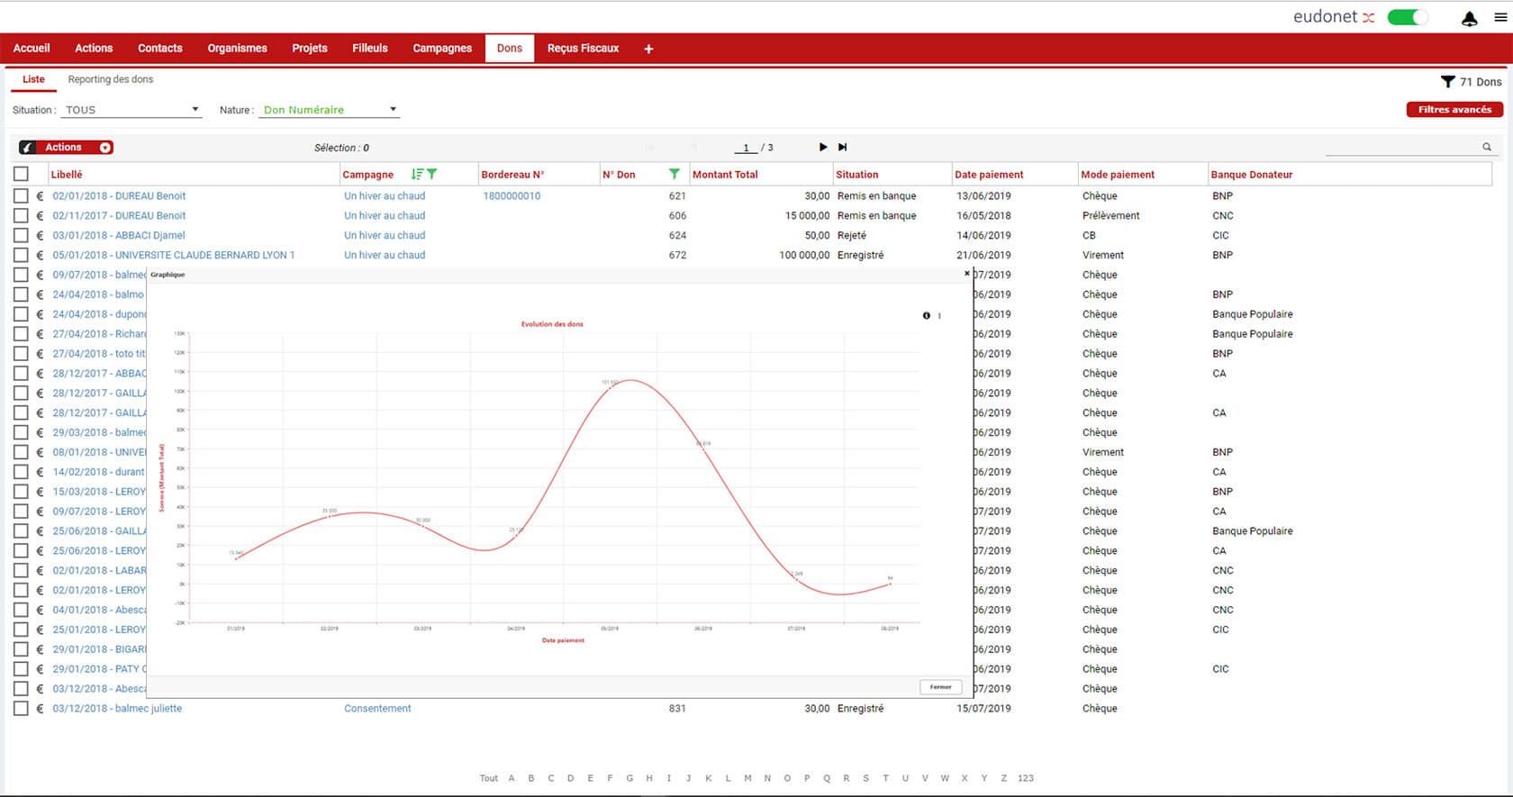Check the 03/01/2018 ABBACI Djamel row
This screenshot has height=797, width=1513.
pos(21,235)
